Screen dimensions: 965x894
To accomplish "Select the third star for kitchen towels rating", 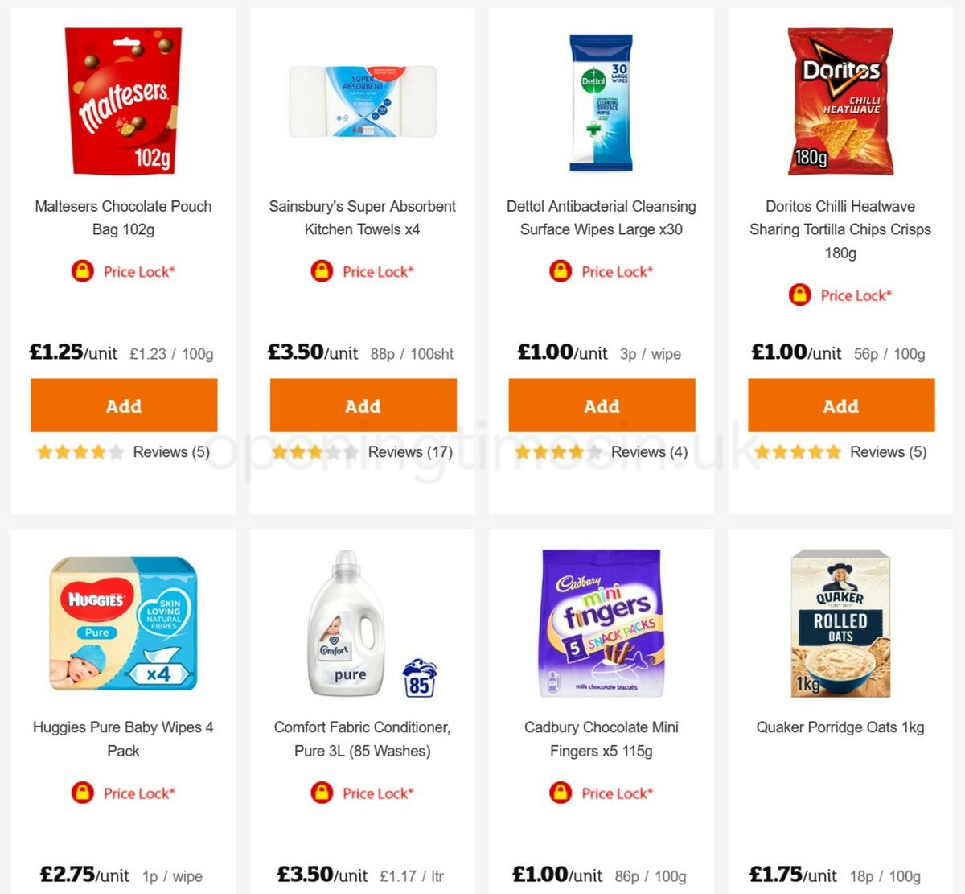I will (317, 451).
